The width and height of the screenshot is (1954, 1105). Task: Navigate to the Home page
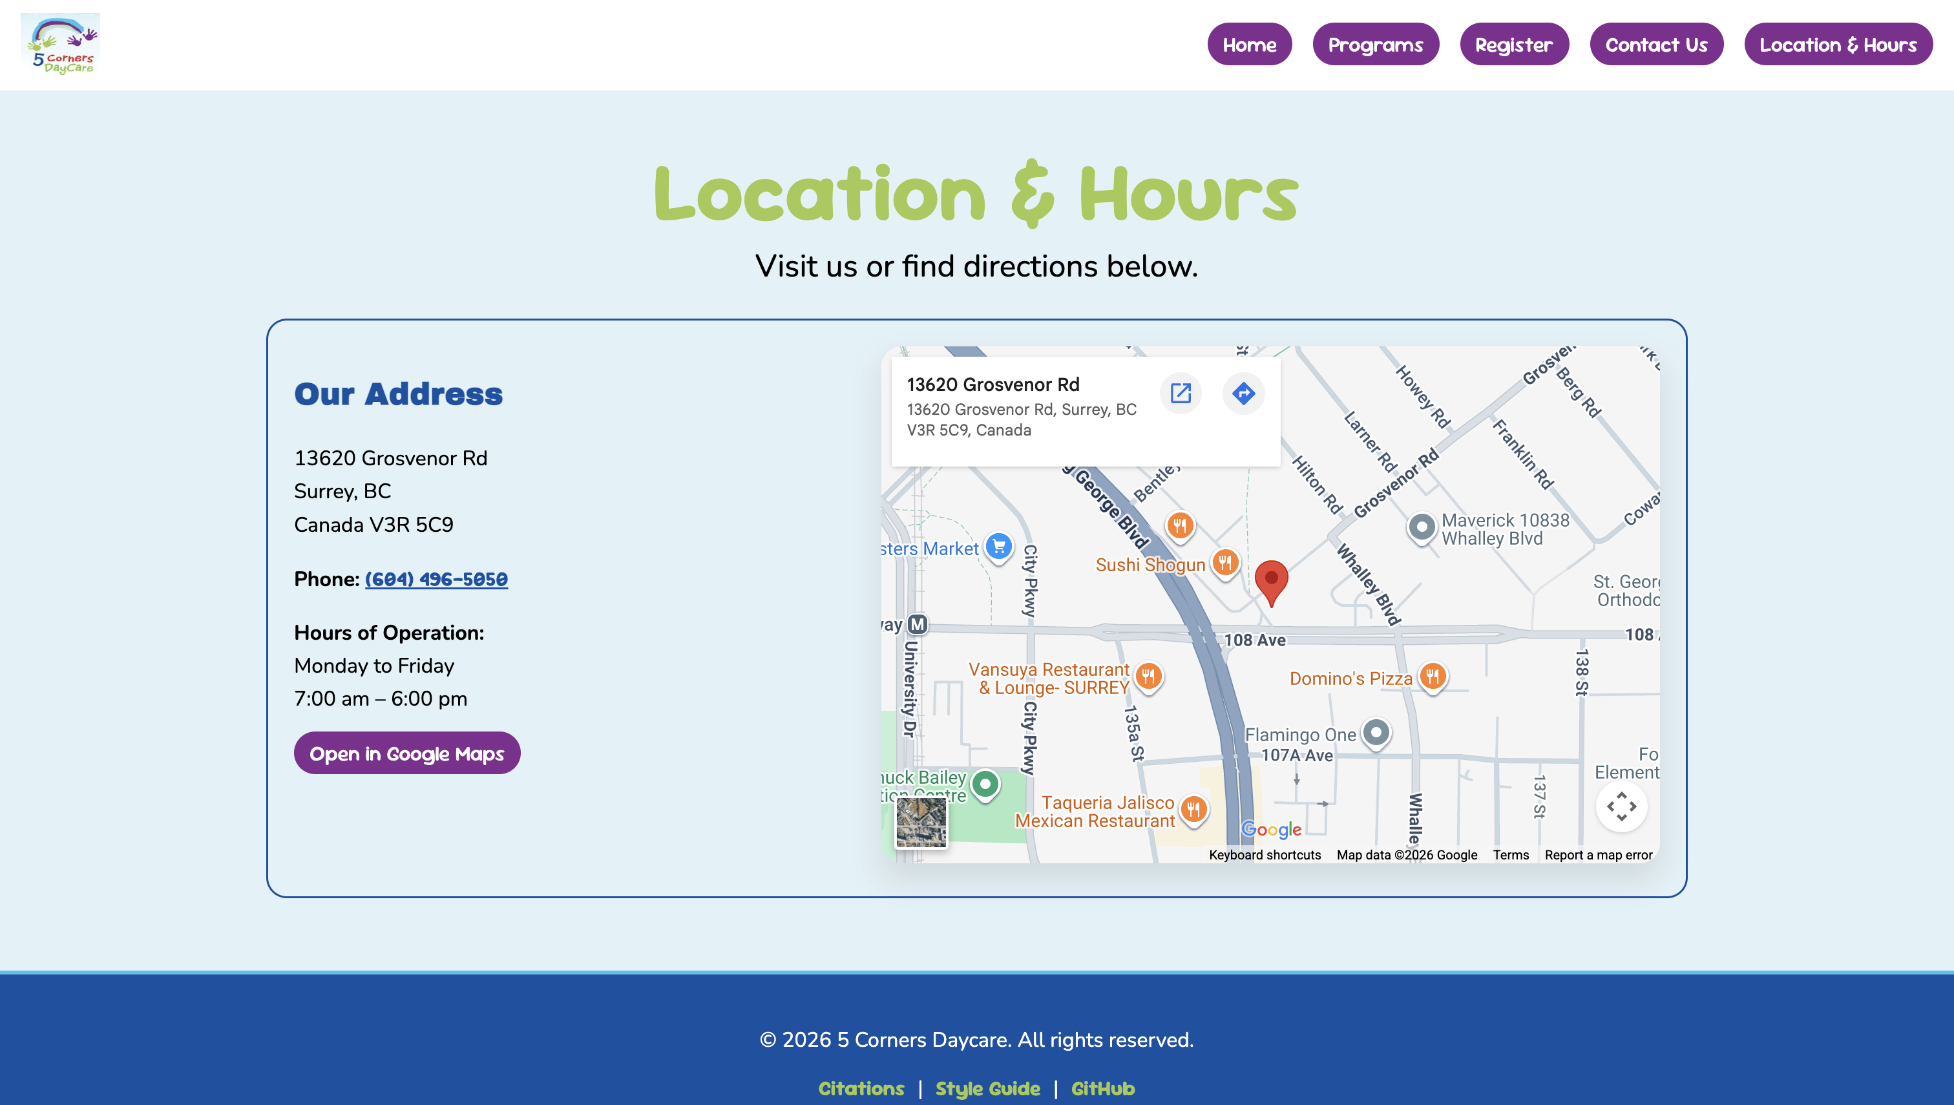pyautogui.click(x=1249, y=44)
